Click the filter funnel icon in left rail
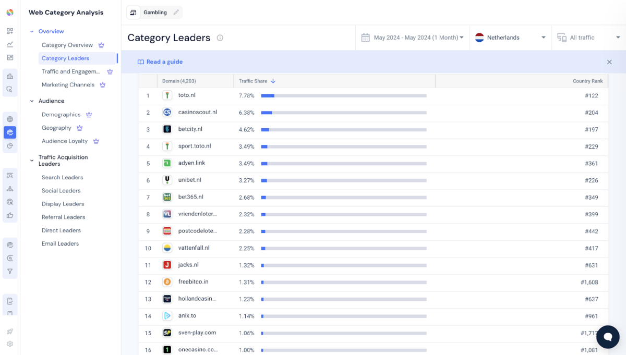The image size is (626, 355). pos(10,272)
